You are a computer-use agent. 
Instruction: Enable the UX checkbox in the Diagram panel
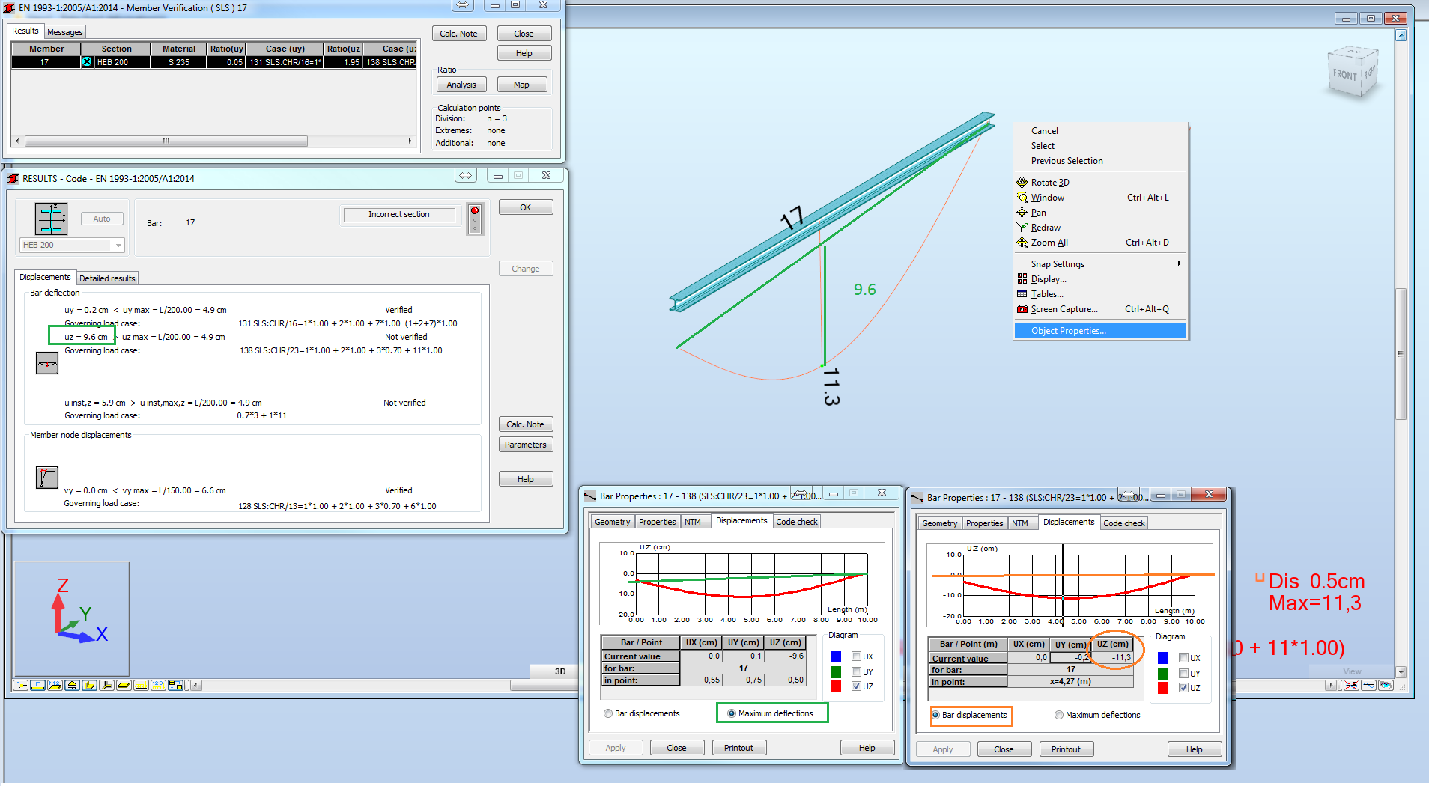click(857, 656)
